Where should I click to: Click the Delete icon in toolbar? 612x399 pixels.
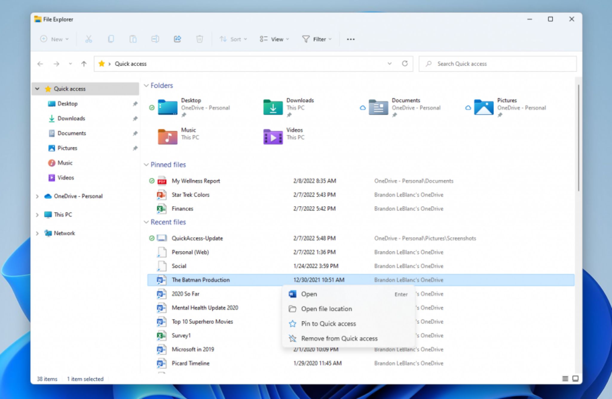[x=199, y=39]
